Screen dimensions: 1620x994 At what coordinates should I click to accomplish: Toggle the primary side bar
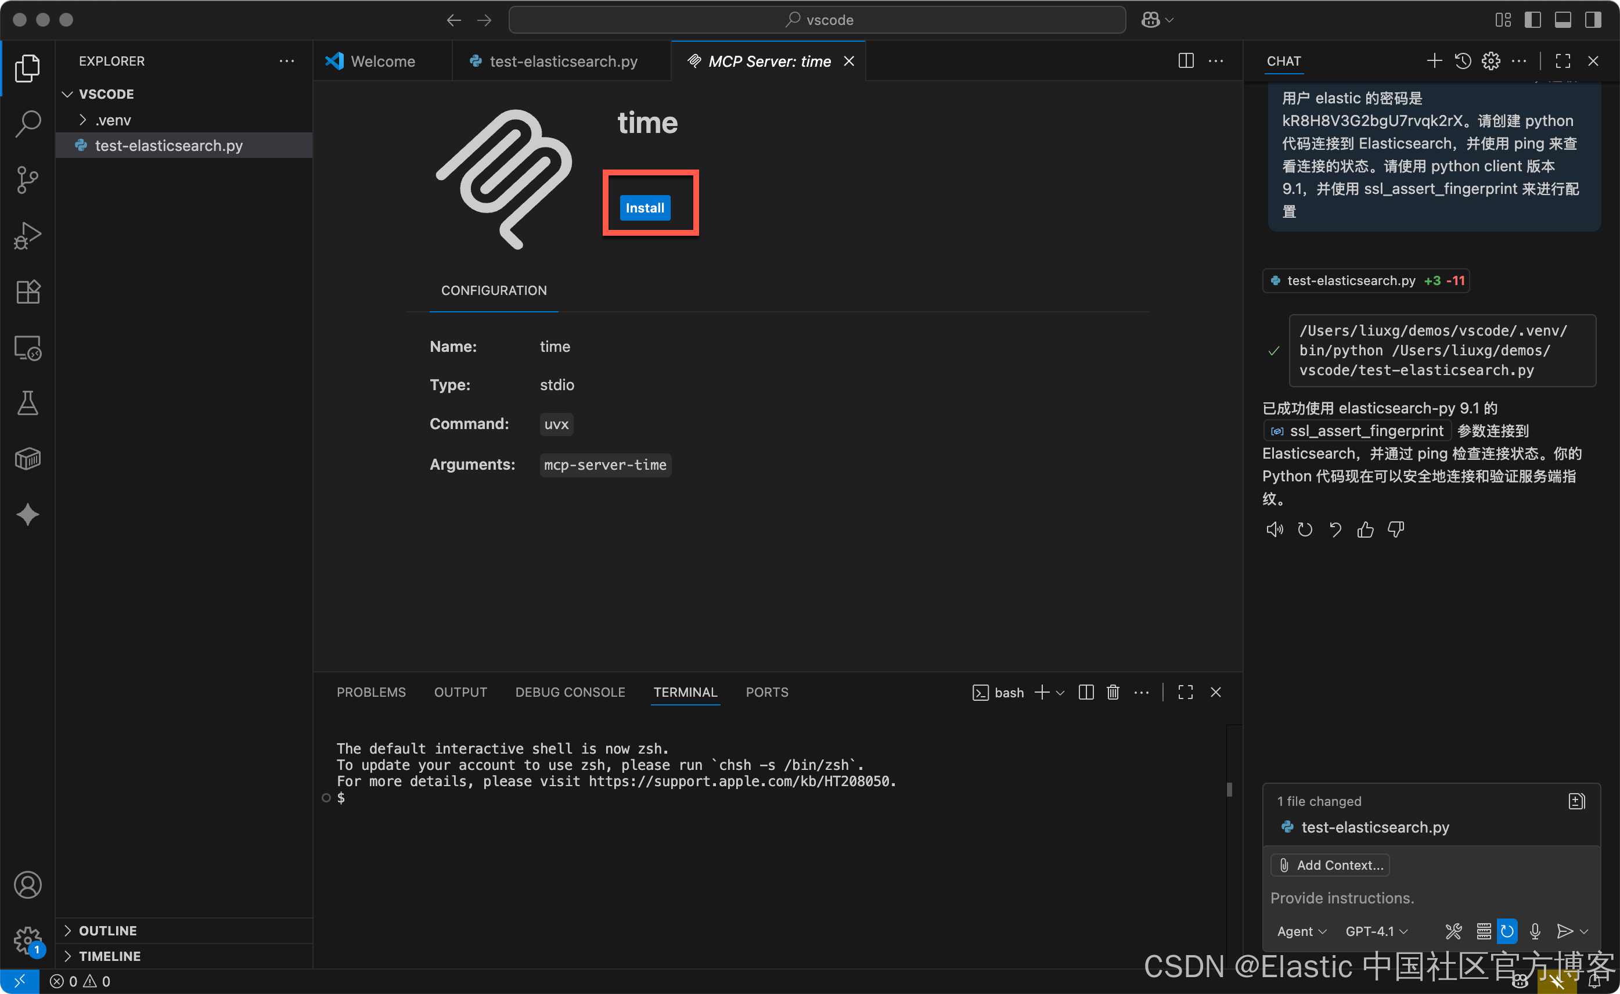1532,20
